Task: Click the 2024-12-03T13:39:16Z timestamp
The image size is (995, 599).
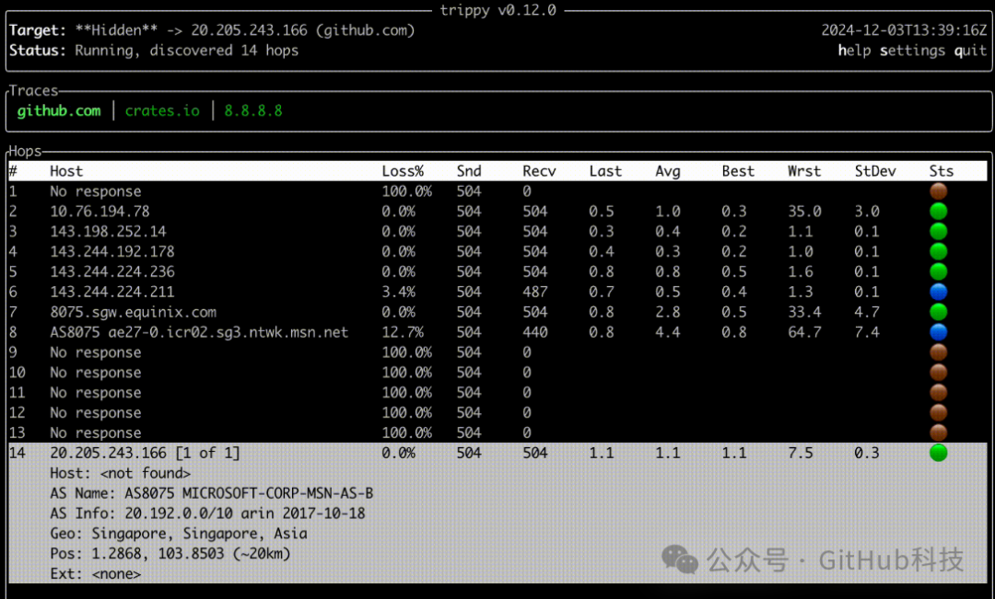Action: click(905, 30)
